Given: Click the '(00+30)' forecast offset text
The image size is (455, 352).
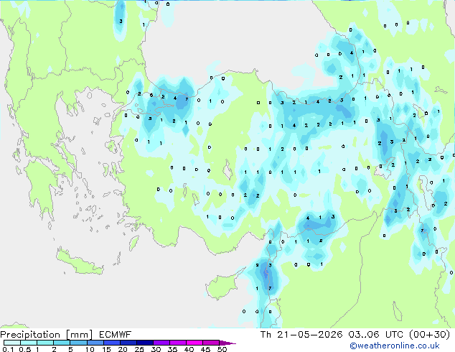Looking at the screenshot, I should coord(429,335).
